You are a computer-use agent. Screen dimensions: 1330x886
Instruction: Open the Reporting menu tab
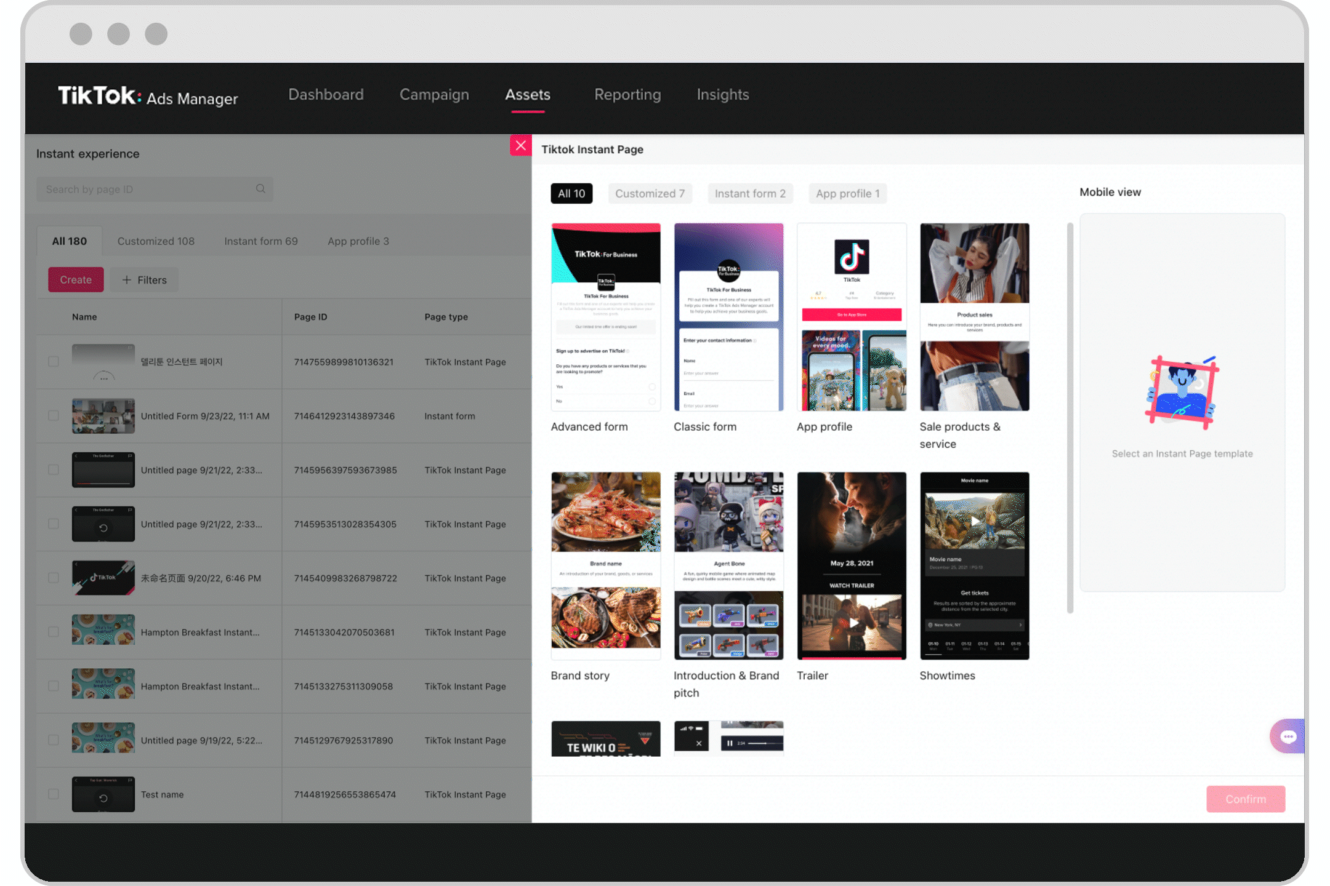[627, 94]
